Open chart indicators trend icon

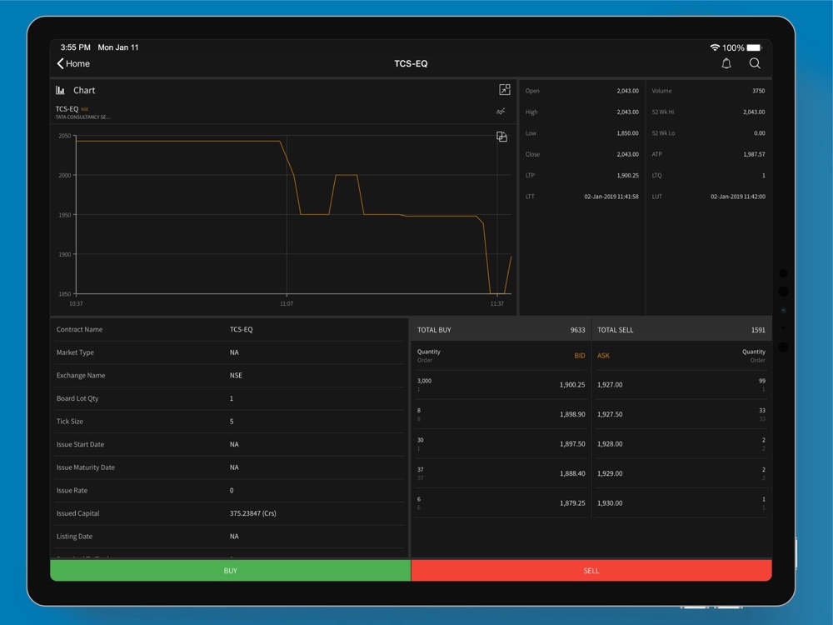tap(501, 112)
